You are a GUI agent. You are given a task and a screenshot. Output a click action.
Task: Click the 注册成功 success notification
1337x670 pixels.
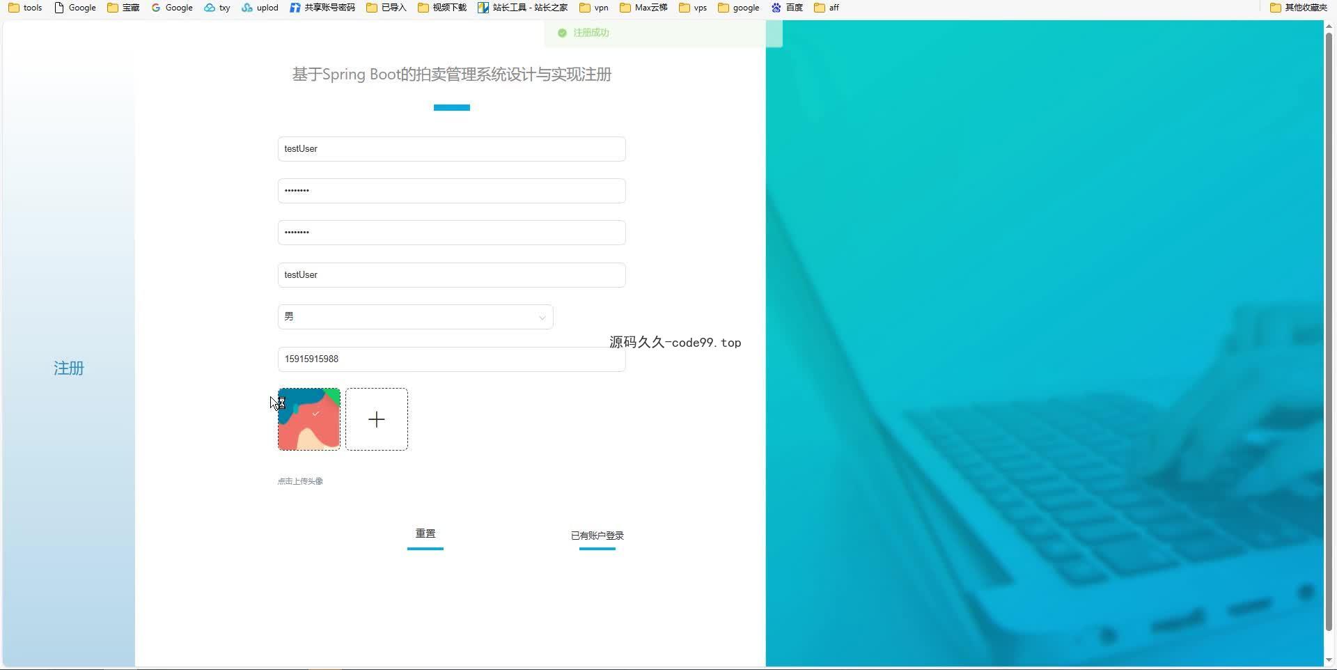coord(664,33)
